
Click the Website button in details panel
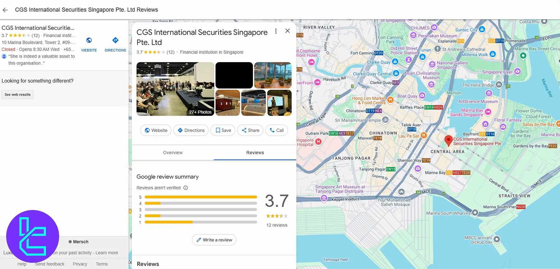click(156, 130)
